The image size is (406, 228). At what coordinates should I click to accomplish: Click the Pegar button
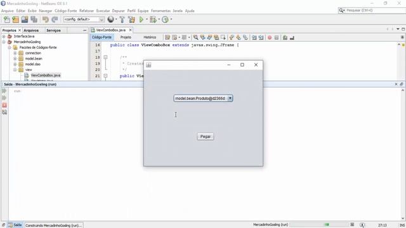[x=206, y=137]
